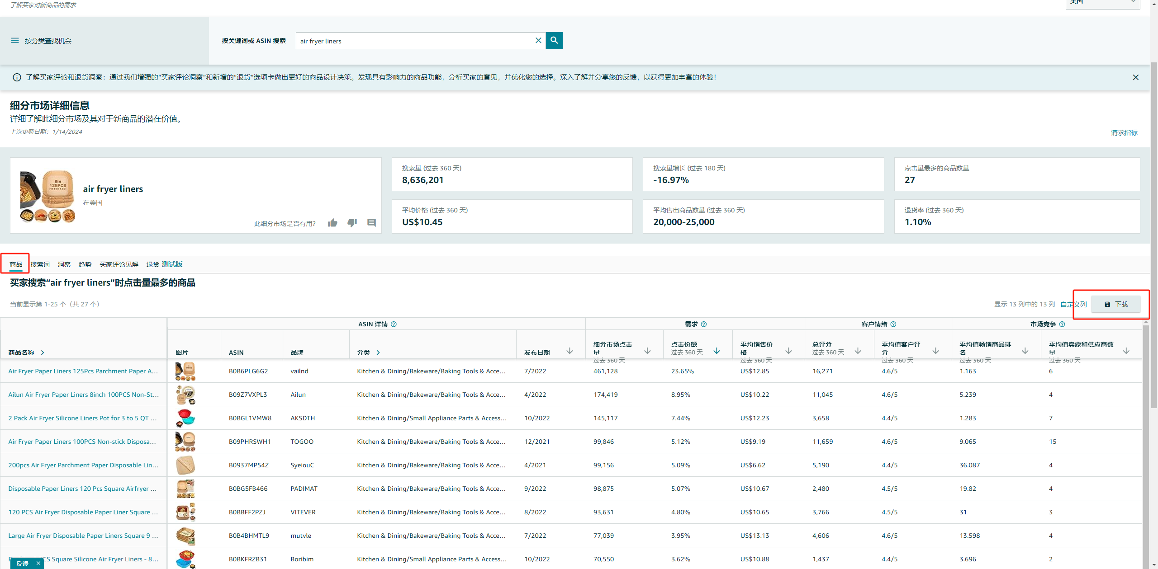Expand the 分类 header chevron
Viewport: 1158px width, 569px height.
point(378,353)
